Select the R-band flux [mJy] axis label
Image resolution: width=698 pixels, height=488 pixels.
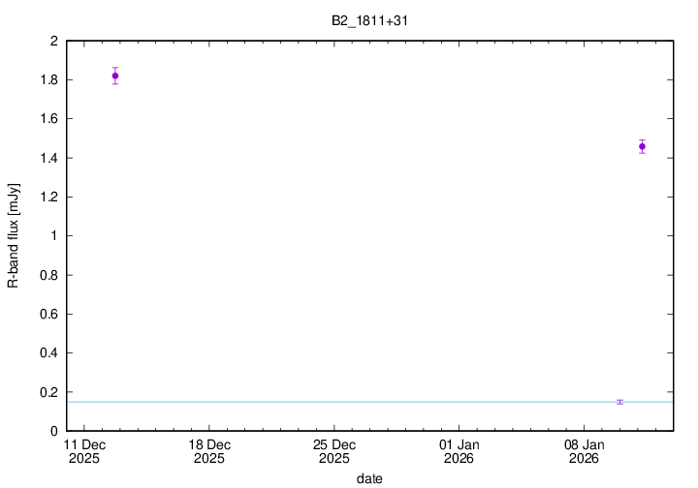tap(14, 235)
